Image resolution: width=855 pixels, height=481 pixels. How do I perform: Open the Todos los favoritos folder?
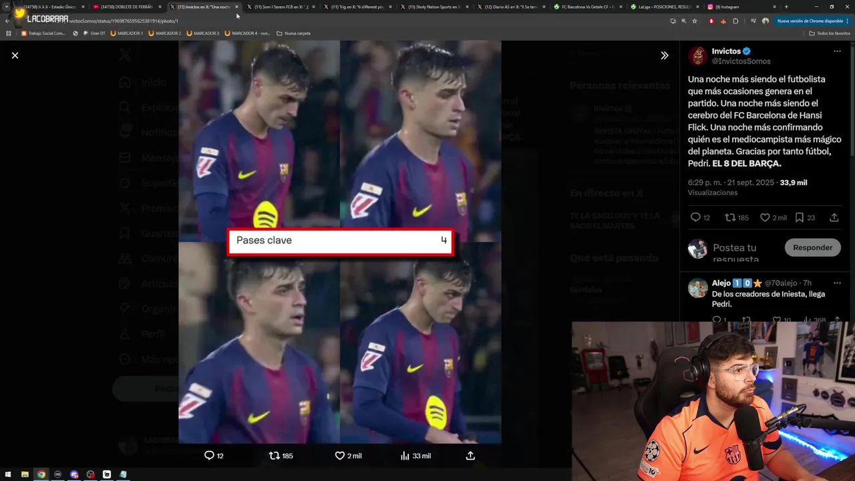[830, 33]
